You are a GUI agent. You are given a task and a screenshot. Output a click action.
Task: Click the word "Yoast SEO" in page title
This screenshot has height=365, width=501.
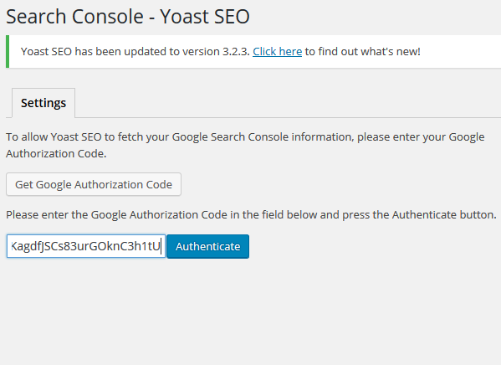point(204,16)
